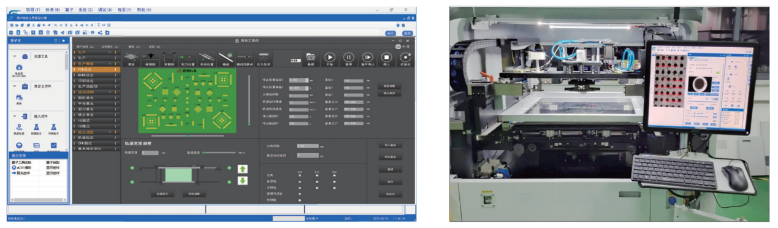
Task: Collapse the 自定义控件 group arrow
Action: click(14, 86)
